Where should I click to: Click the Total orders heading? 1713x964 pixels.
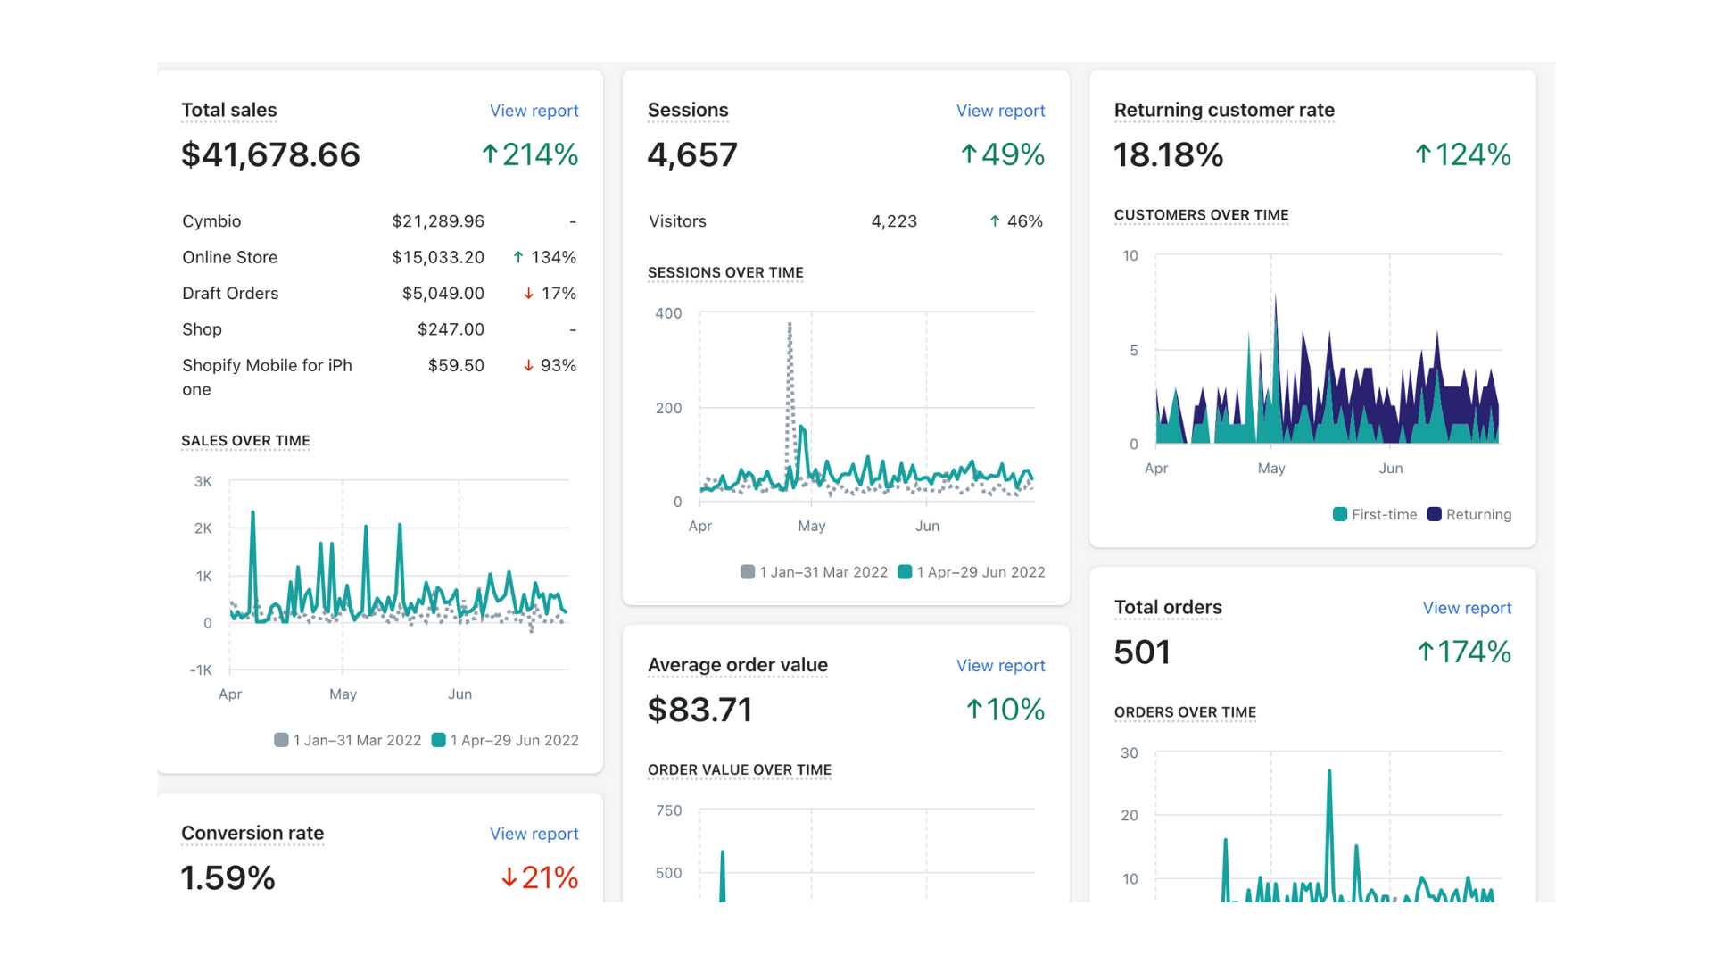(1168, 608)
